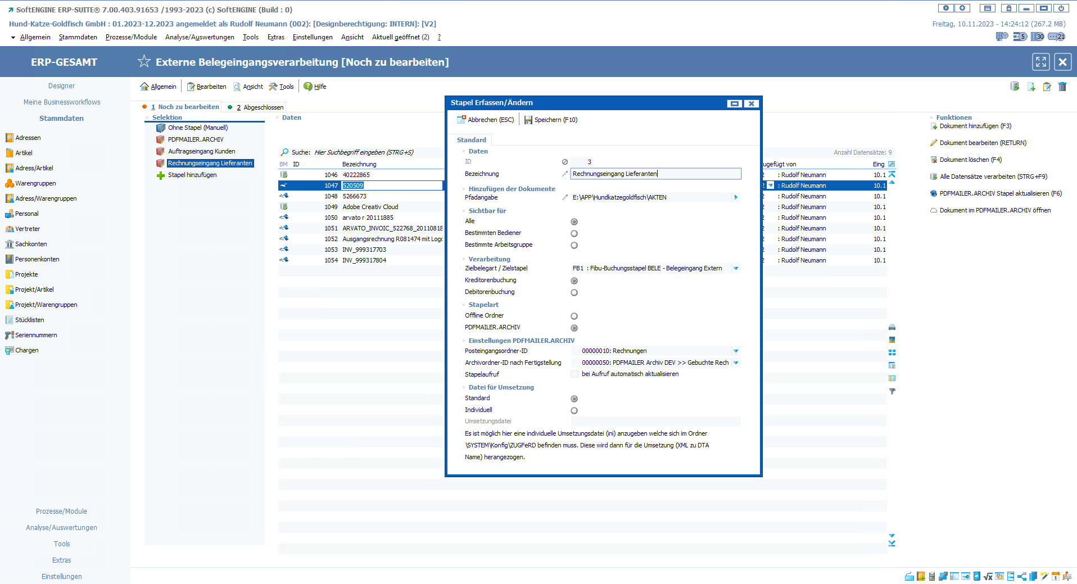Image resolution: width=1077 pixels, height=584 pixels.
Task: Click the Dokument löschen (F4) icon
Action: point(934,160)
